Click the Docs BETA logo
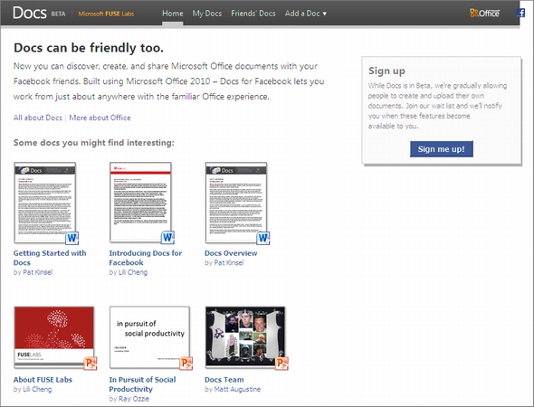Screen dimensions: 534x407 39,14
